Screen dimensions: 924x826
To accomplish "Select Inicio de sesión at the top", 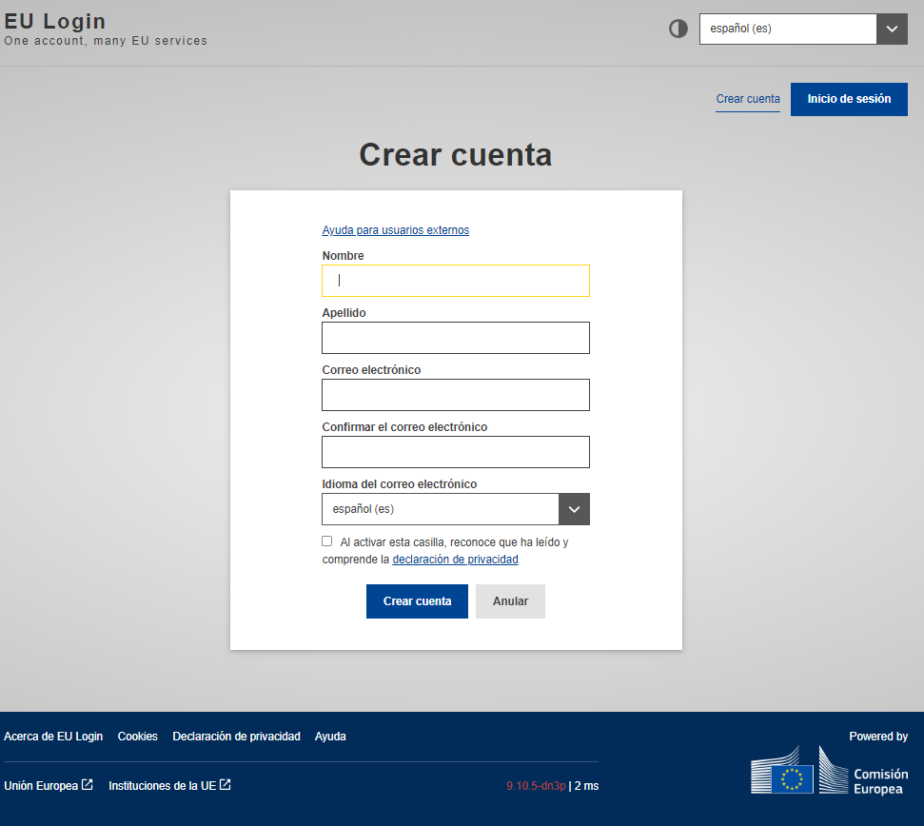I will [x=848, y=99].
